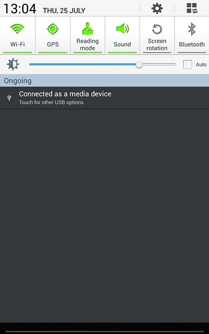Viewport: 209px width, 334px height.
Task: Open the quick settings grid panel icon
Action: click(x=192, y=8)
